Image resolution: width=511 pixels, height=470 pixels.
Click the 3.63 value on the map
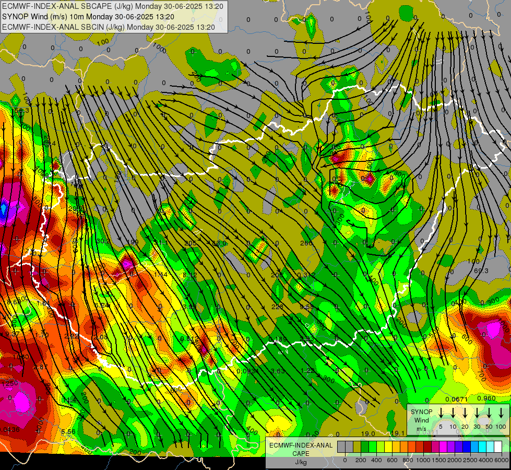tap(278, 371)
